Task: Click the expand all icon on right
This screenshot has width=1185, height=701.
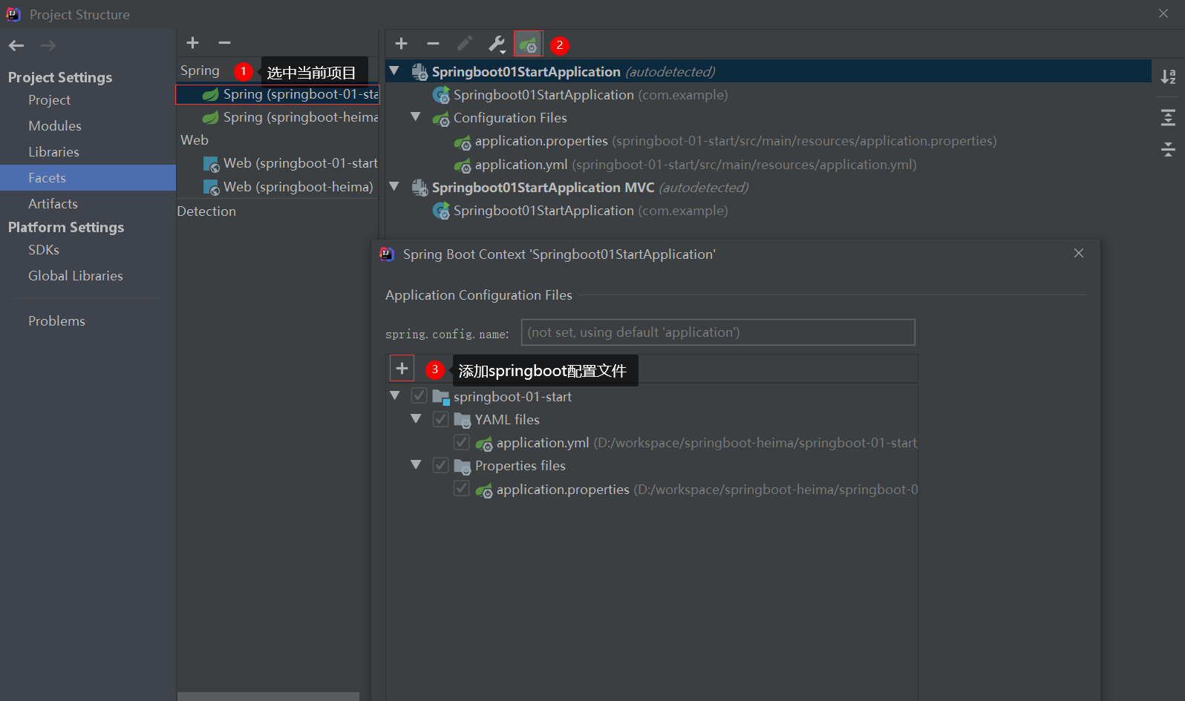Action: 1168,117
